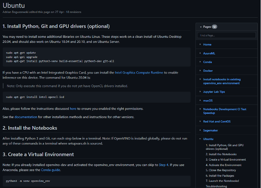Image resolution: width=261 pixels, height=188 pixels.
Task: Collapse the Pages list triangle
Action: (x=201, y=27)
